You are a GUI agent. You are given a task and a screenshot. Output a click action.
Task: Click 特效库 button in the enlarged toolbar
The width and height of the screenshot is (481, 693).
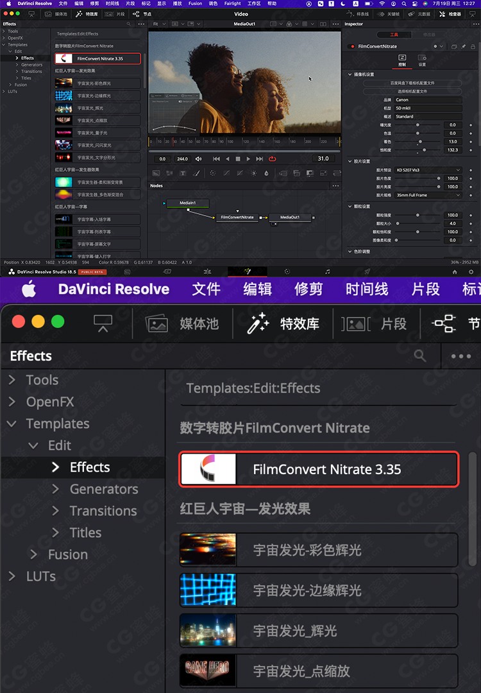pyautogui.click(x=283, y=324)
